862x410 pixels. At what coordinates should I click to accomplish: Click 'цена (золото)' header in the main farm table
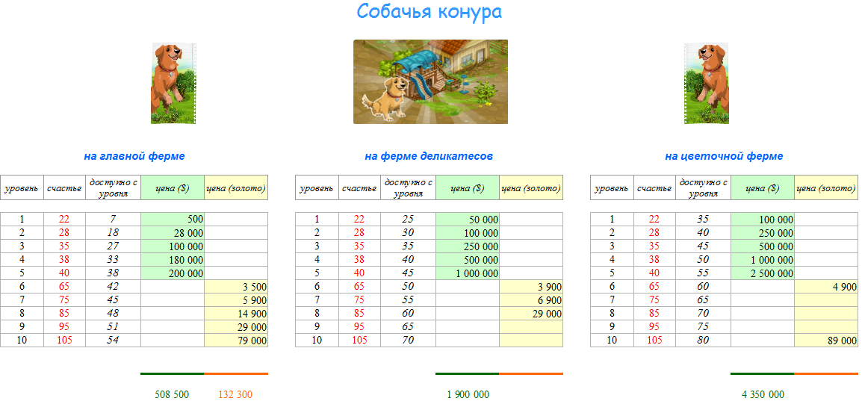coord(236,188)
